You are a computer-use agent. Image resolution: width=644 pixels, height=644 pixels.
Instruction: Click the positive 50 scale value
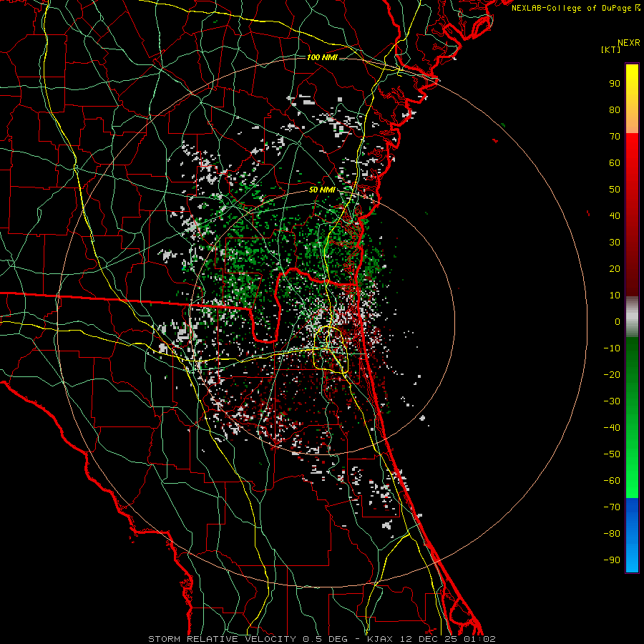pos(615,190)
